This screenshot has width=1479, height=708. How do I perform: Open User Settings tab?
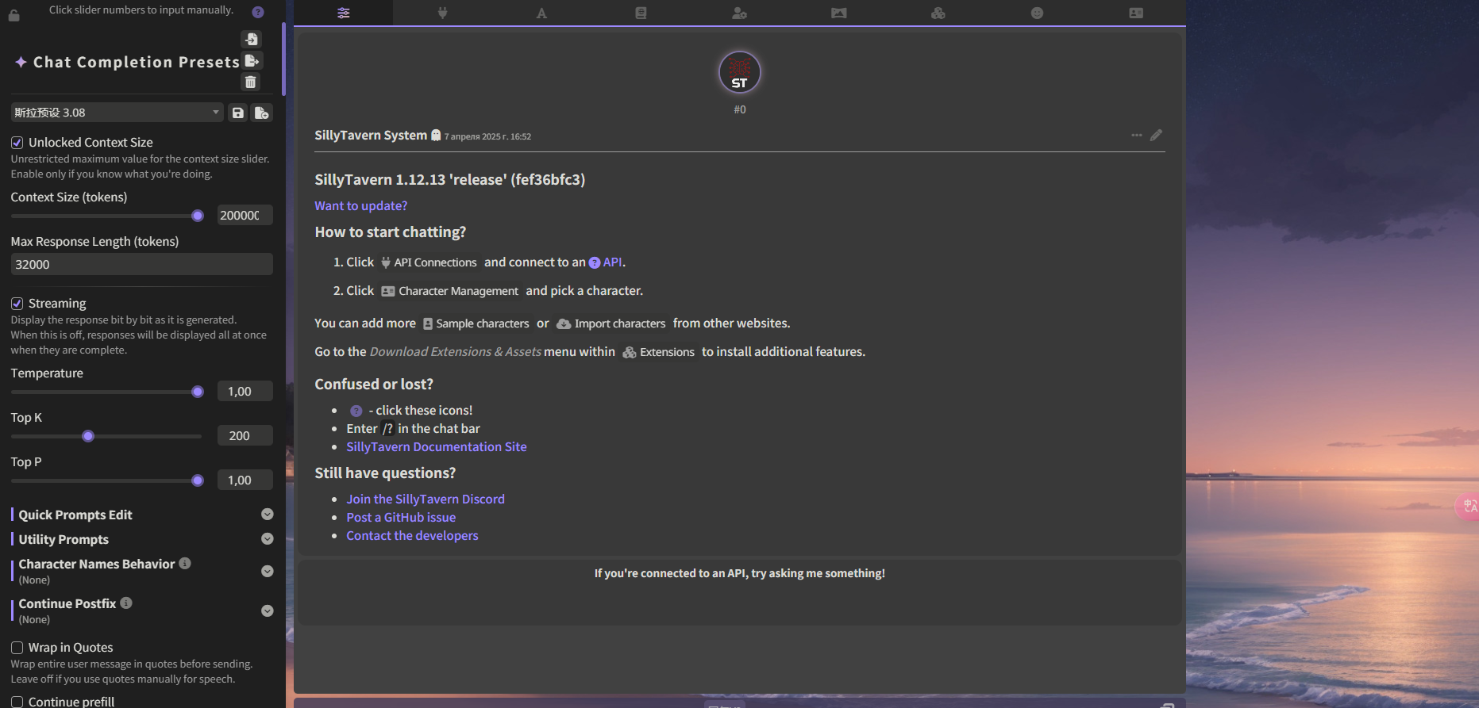[x=739, y=13]
